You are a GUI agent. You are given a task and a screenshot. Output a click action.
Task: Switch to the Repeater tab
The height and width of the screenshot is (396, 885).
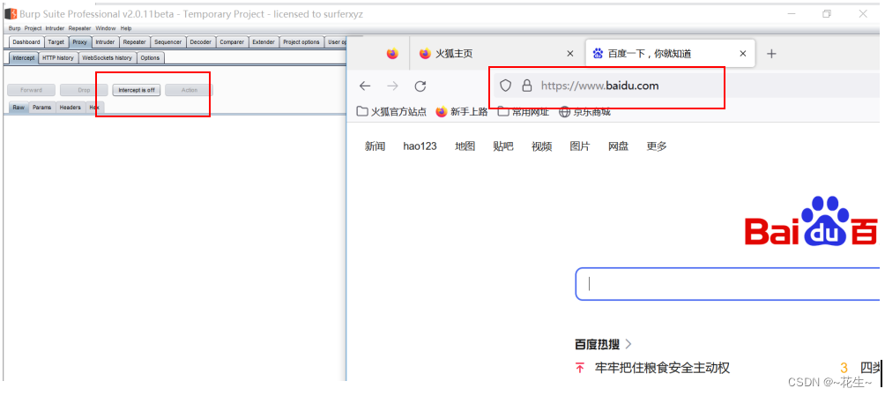134,41
